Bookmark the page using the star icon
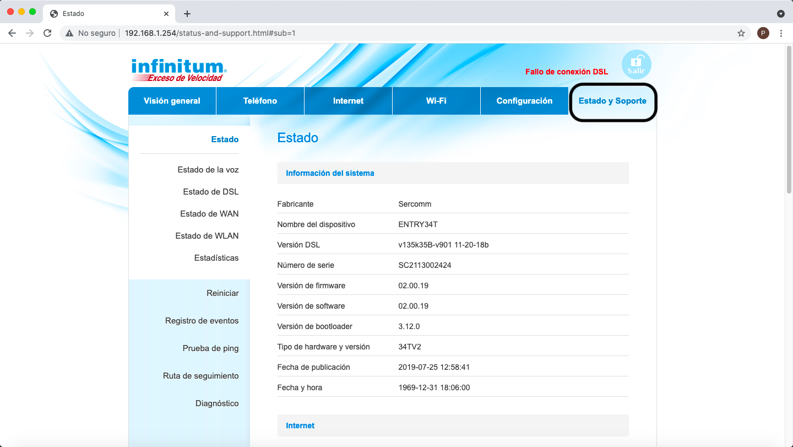 741,33
